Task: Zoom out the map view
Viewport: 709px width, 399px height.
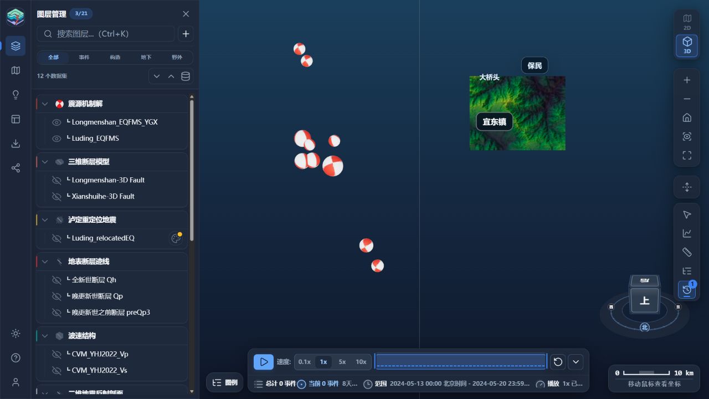Action: pos(687,99)
